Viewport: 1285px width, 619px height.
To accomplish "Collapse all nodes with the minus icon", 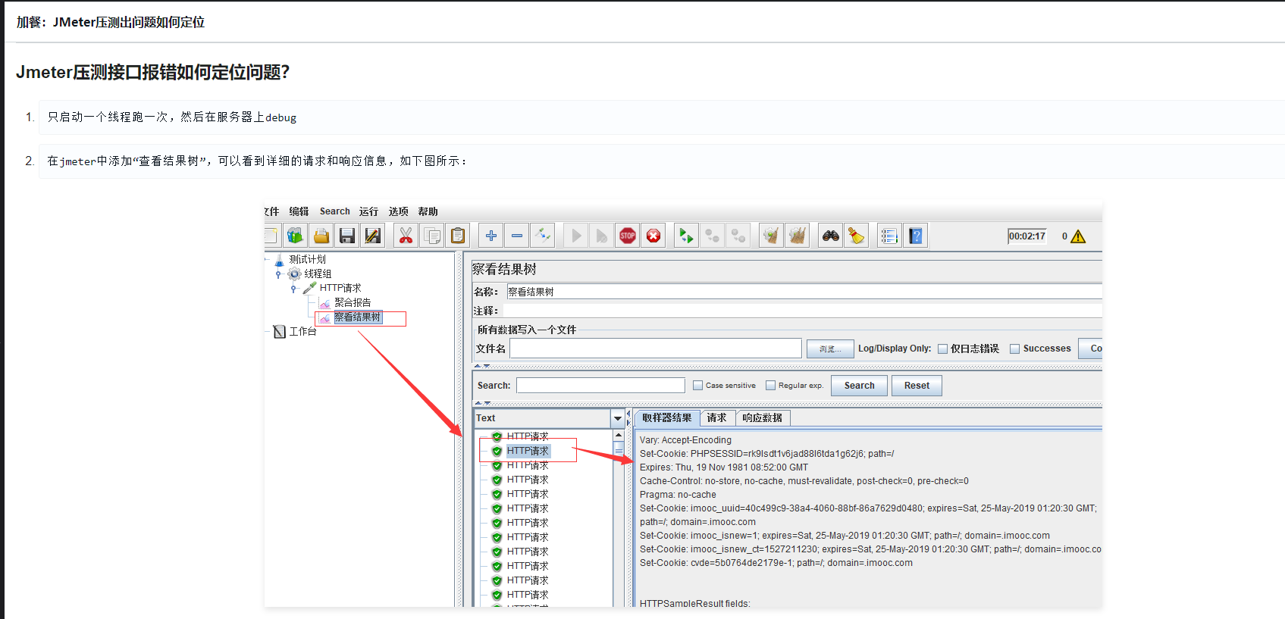I will (x=517, y=236).
